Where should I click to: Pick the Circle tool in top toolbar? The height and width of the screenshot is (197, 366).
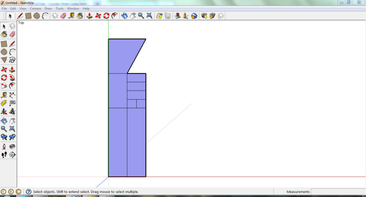point(37,16)
